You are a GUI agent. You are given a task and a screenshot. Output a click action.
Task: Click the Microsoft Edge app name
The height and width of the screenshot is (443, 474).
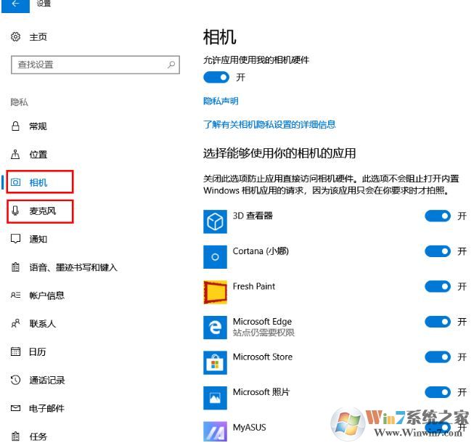click(262, 321)
